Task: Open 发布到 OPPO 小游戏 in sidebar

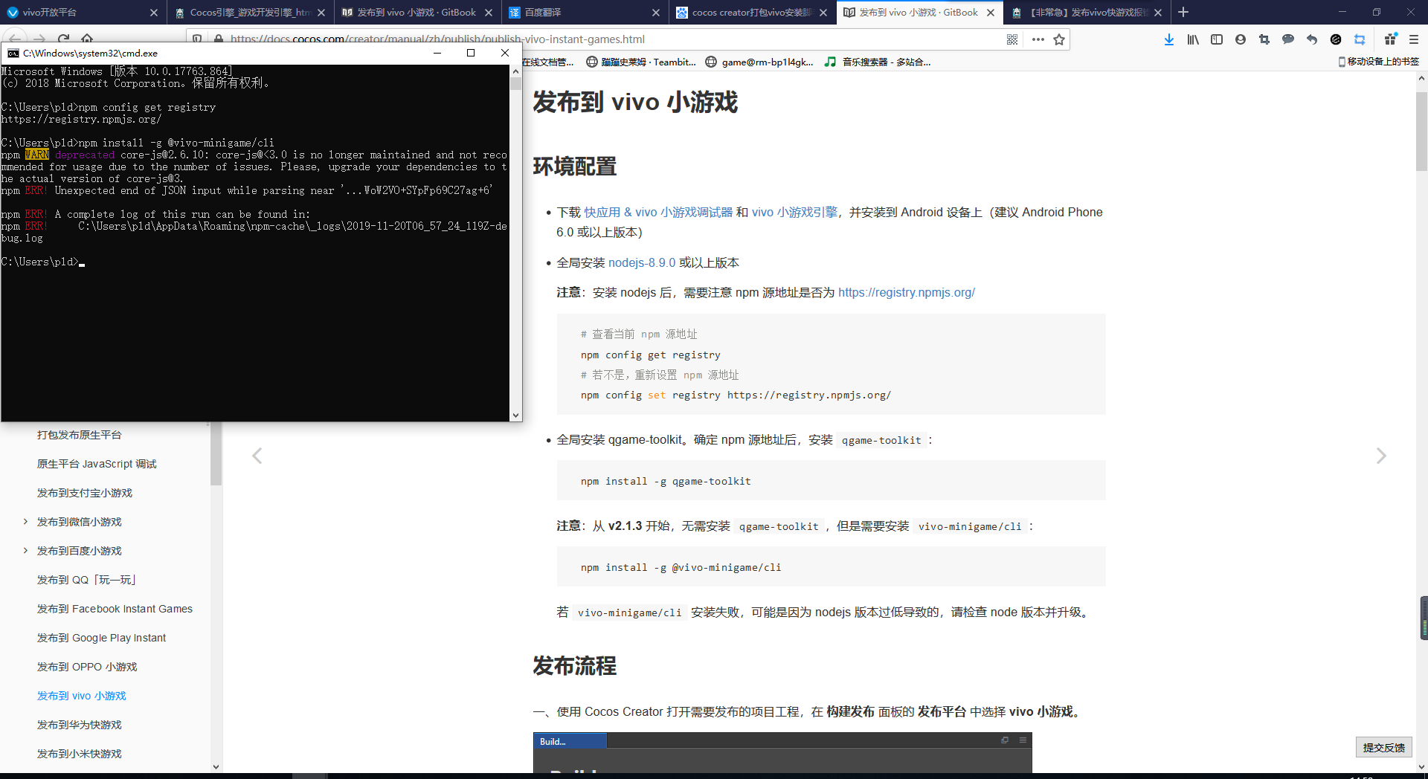Action: pyautogui.click(x=87, y=667)
